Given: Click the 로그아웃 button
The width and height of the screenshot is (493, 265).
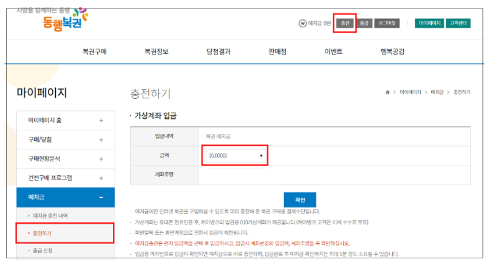Looking at the screenshot, I should coord(387,23).
